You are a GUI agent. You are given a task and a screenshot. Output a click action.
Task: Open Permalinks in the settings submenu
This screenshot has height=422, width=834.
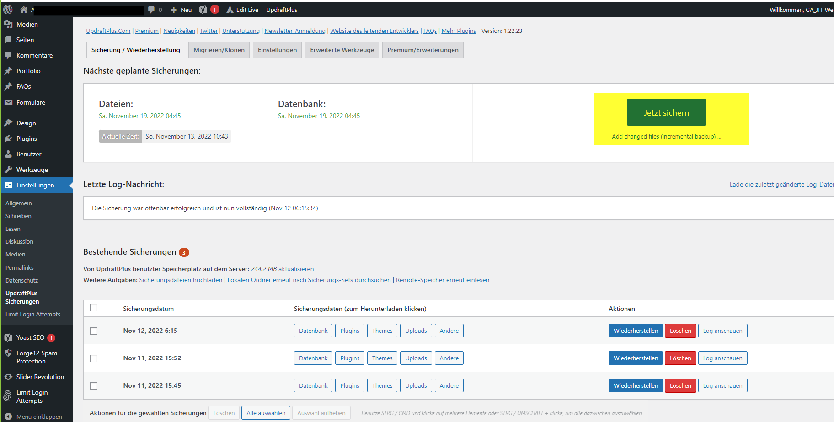pyautogui.click(x=20, y=267)
